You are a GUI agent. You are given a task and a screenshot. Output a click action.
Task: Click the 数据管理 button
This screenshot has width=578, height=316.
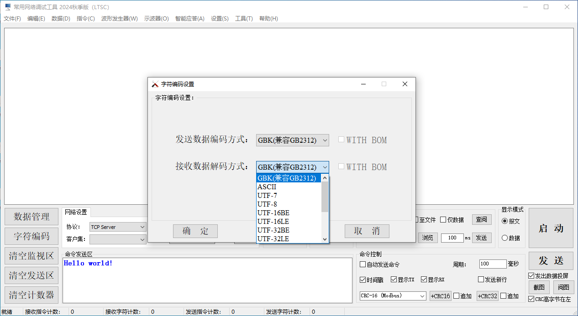click(x=32, y=217)
